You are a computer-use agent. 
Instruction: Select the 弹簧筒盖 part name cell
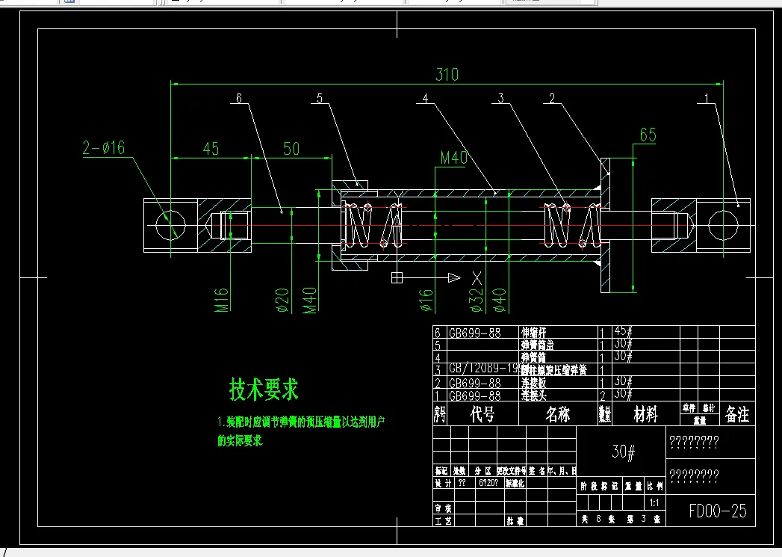[538, 345]
